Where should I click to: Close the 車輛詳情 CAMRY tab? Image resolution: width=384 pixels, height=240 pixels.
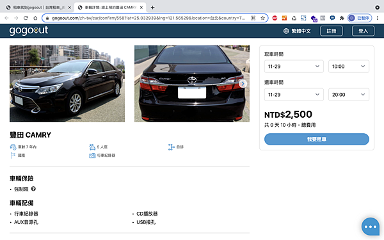(141, 8)
